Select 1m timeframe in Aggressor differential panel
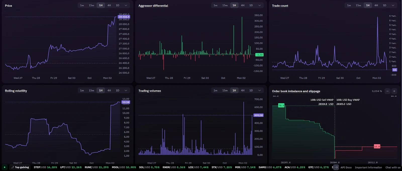The width and height of the screenshot is (402, 171). tap(216, 5)
